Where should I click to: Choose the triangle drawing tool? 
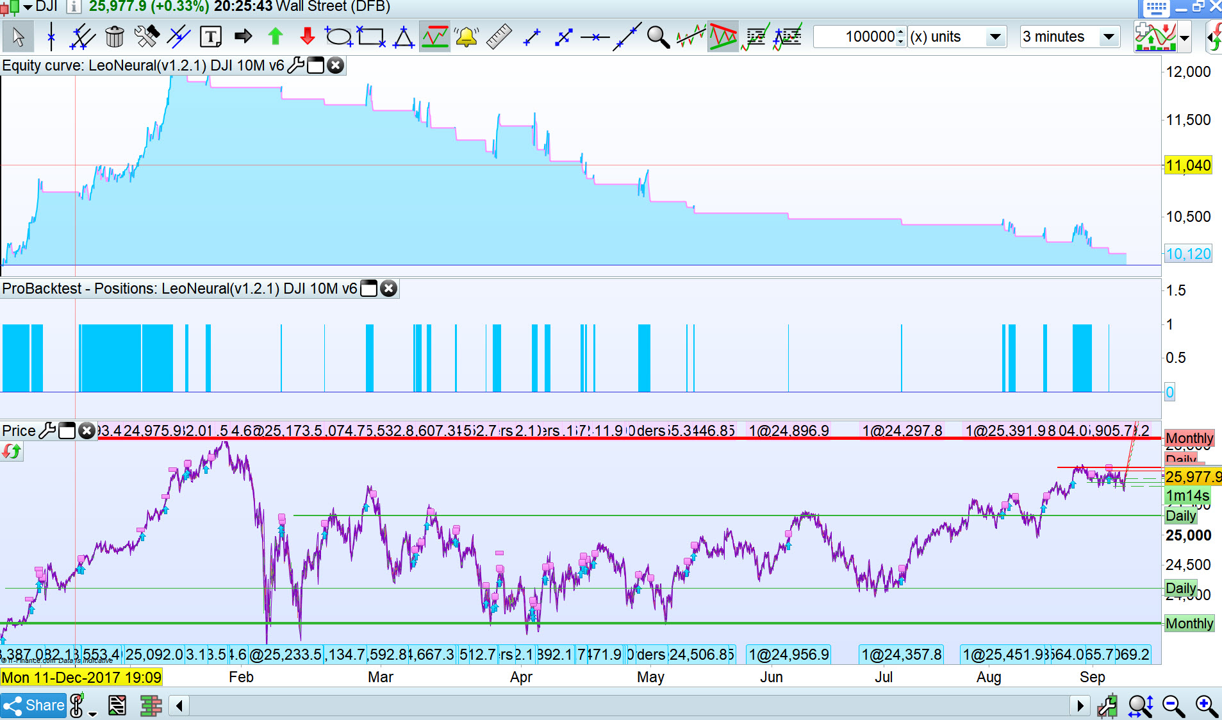point(404,37)
